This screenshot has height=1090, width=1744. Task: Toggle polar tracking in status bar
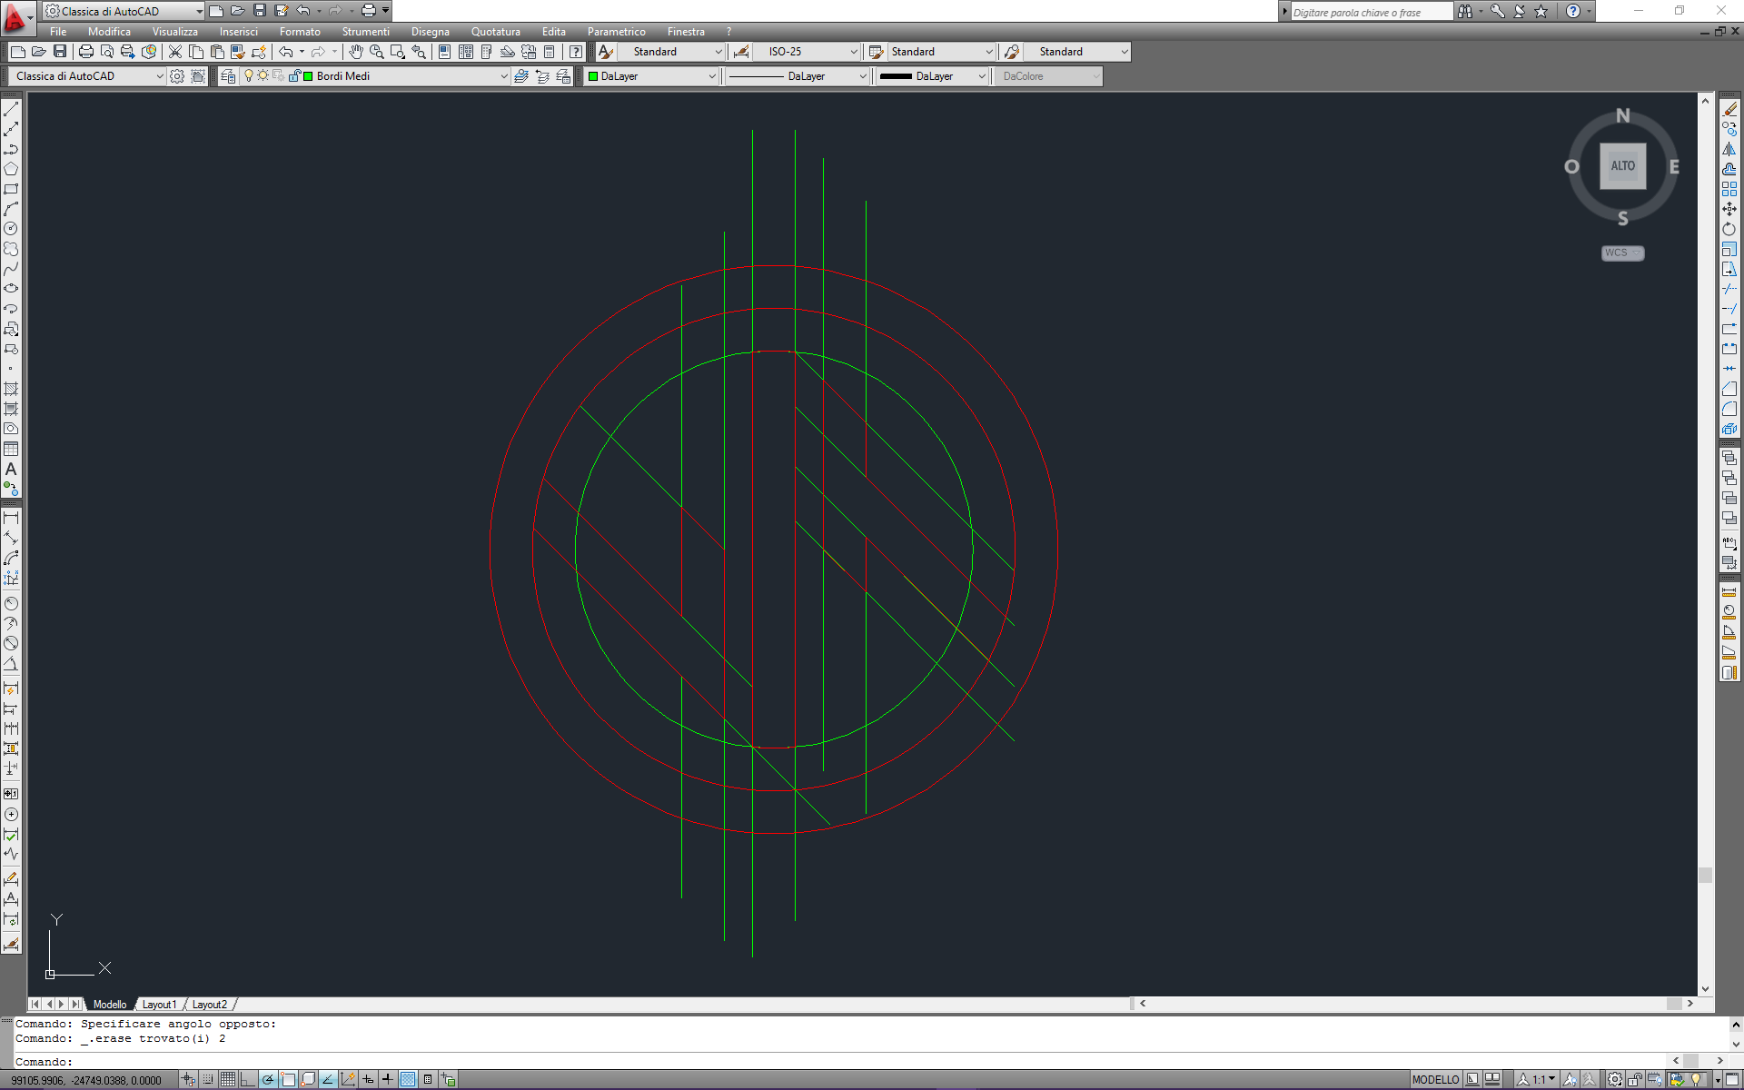point(268,1079)
